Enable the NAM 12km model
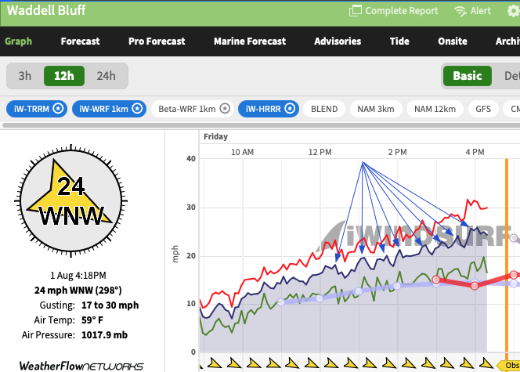 [x=435, y=109]
